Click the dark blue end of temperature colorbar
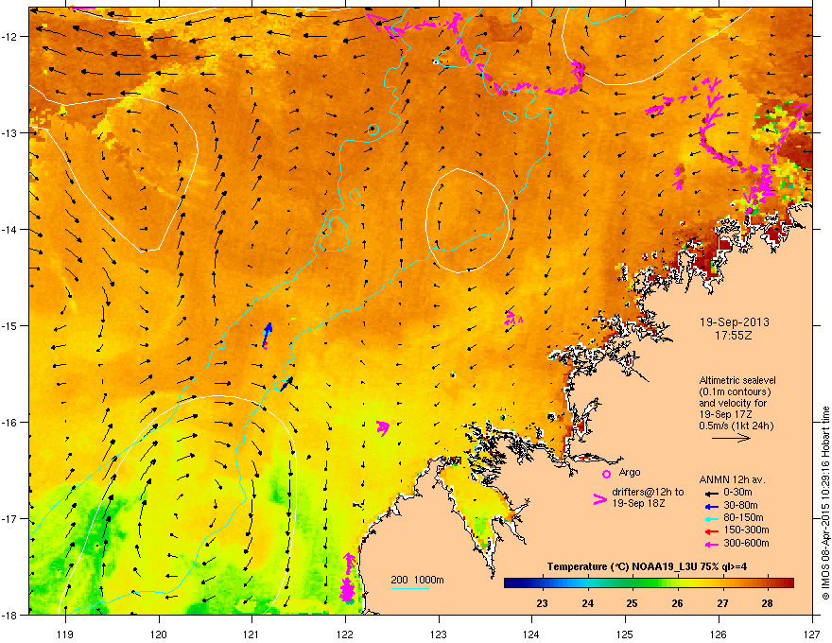The height and width of the screenshot is (643, 832). point(511,583)
